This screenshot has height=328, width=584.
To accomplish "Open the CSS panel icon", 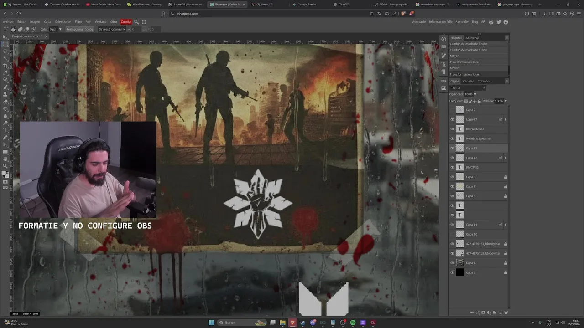I will [443, 81].
